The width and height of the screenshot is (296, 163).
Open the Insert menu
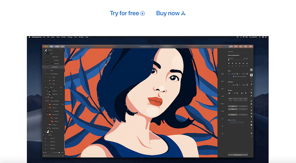tap(53, 37)
